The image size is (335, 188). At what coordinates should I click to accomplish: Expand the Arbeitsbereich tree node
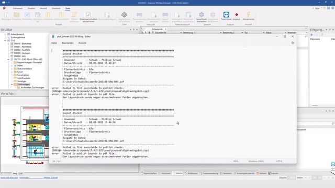click(5, 34)
